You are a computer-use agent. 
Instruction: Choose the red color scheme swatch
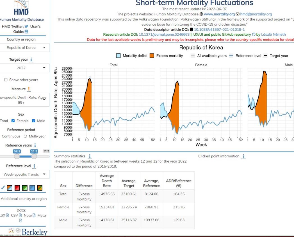point(17,188)
